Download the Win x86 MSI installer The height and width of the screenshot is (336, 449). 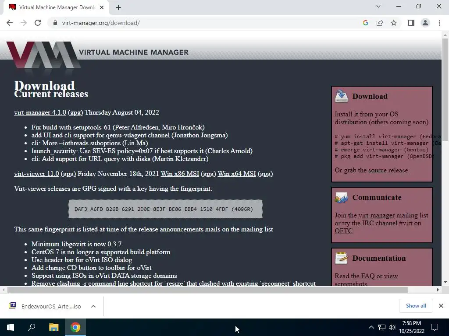click(x=180, y=173)
